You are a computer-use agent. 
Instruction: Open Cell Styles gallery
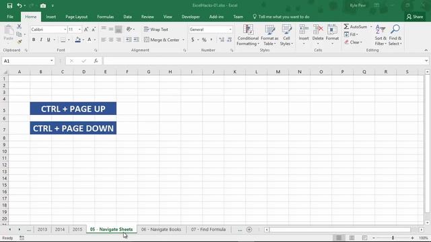(286, 35)
